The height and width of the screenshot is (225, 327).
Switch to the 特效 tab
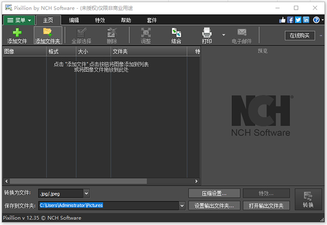click(x=100, y=20)
